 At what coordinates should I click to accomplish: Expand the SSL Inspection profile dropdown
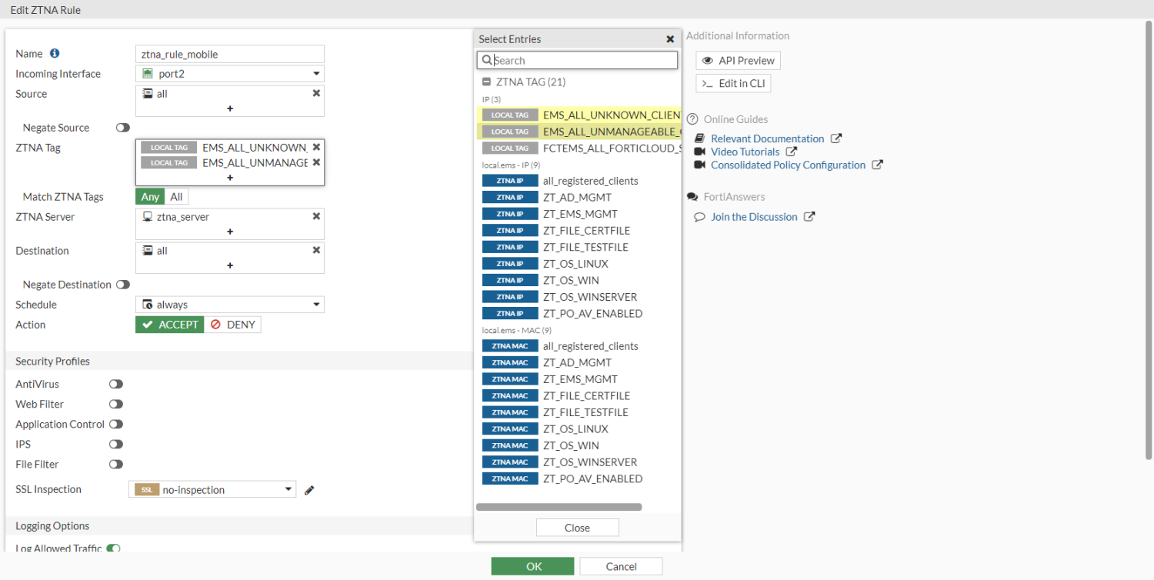click(288, 488)
